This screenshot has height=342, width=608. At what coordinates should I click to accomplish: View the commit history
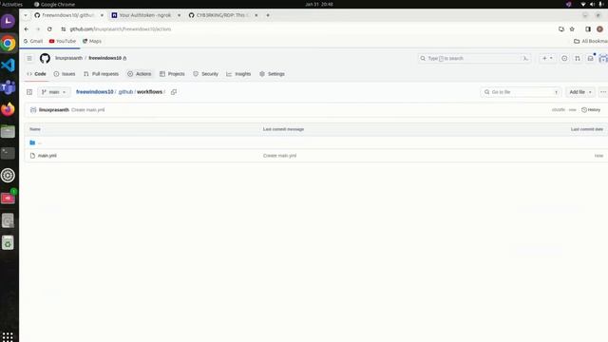[x=591, y=110]
